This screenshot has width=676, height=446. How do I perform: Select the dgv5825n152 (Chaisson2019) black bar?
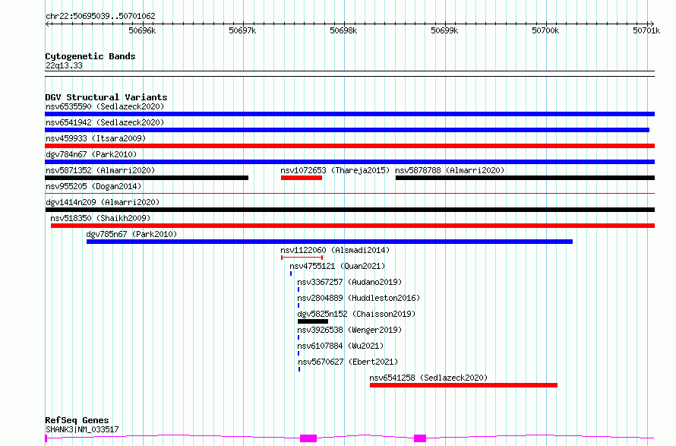(313, 321)
